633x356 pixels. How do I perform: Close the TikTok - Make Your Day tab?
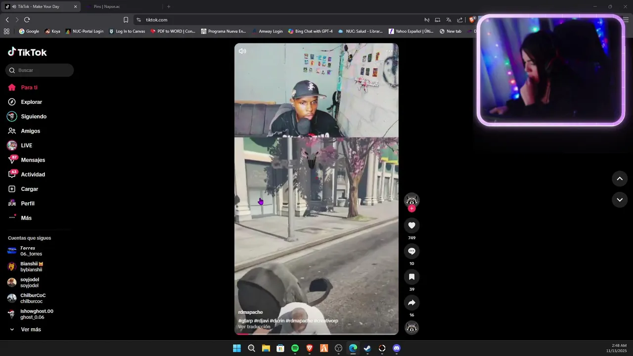coord(75,6)
